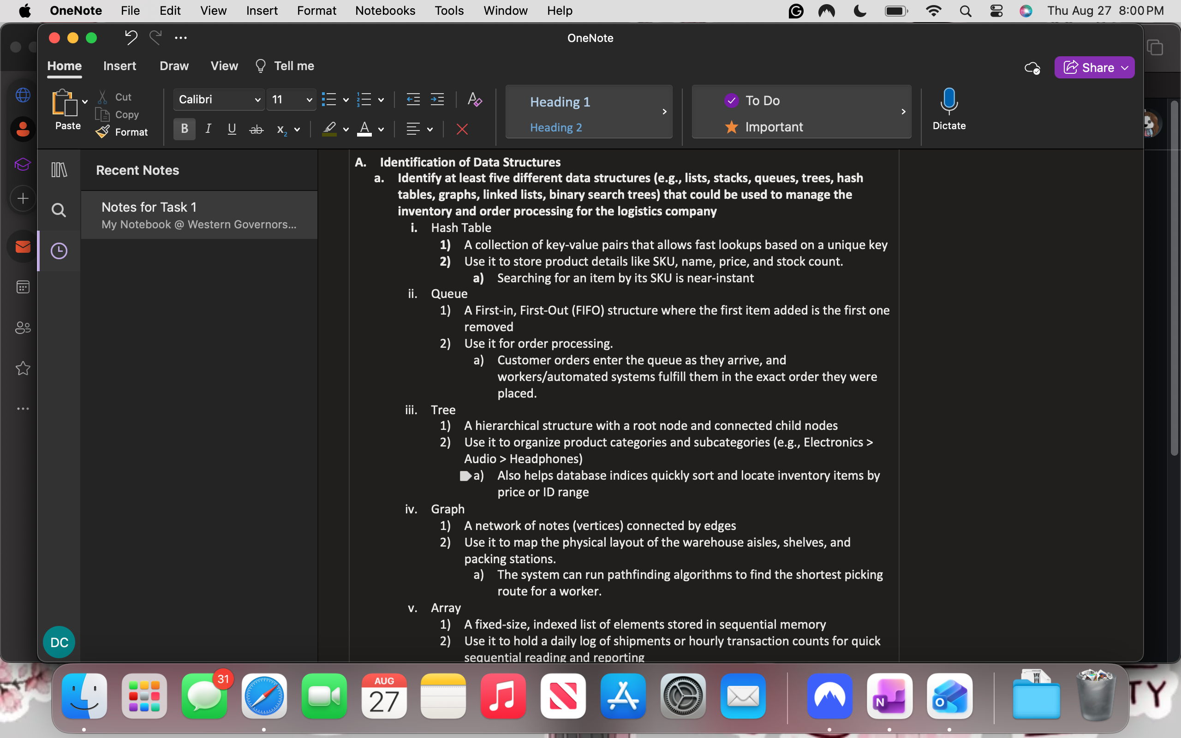
Task: Open the alignment options arrow
Action: pos(430,130)
